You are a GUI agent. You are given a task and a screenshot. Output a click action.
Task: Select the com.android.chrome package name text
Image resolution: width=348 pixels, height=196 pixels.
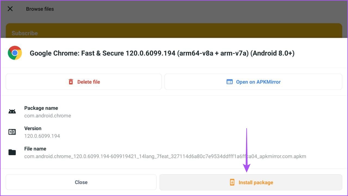[x=48, y=116]
